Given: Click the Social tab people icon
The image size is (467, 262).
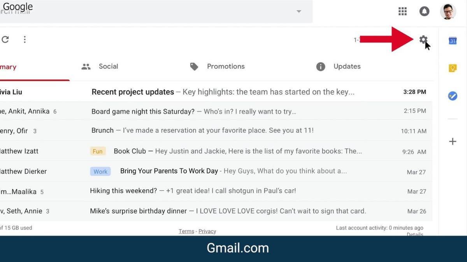Looking at the screenshot, I should pyautogui.click(x=86, y=66).
